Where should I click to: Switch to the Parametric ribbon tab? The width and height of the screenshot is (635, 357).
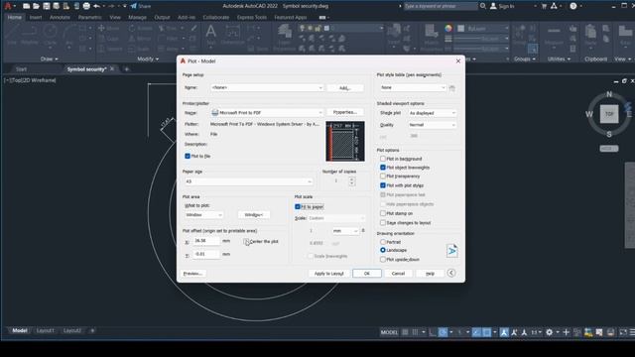[x=90, y=18]
